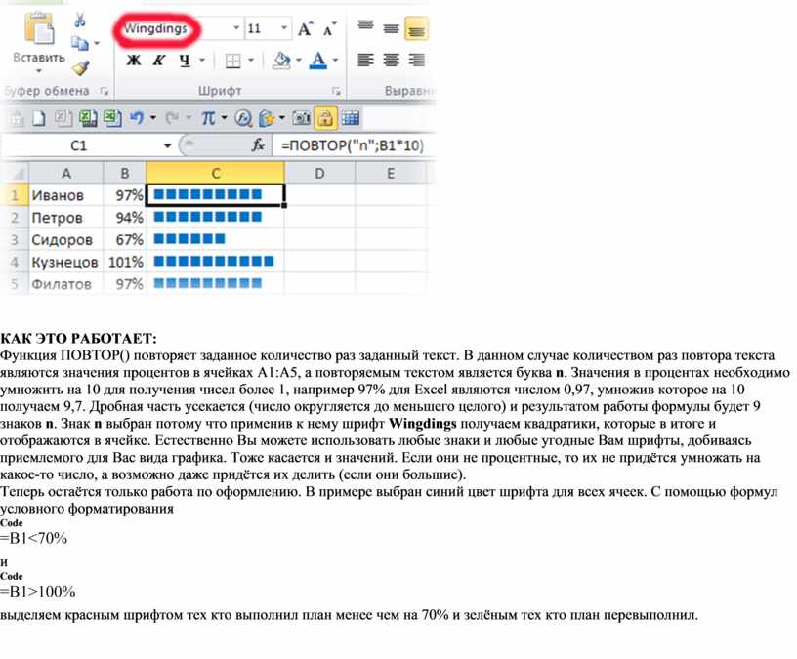Select column C header

click(216, 173)
